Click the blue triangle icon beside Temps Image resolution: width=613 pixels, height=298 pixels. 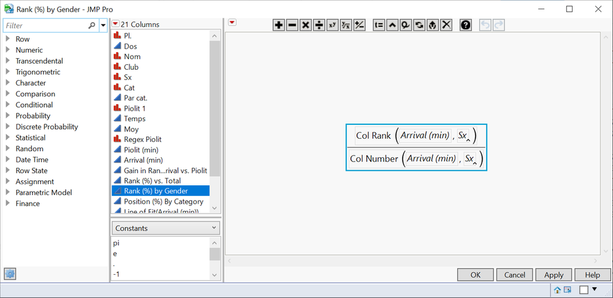coord(117,119)
